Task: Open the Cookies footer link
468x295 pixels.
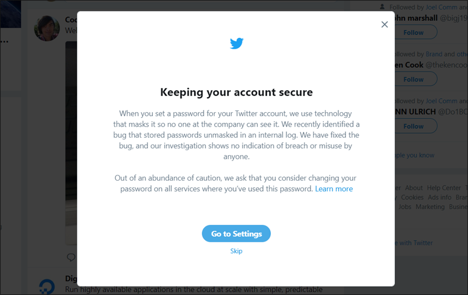Action: [x=412, y=197]
